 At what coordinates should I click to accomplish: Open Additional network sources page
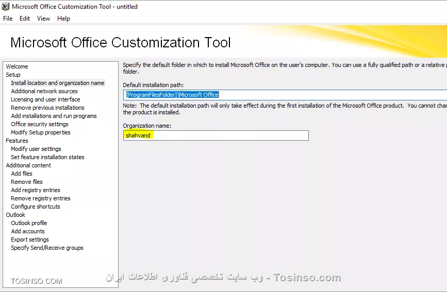[44, 91]
